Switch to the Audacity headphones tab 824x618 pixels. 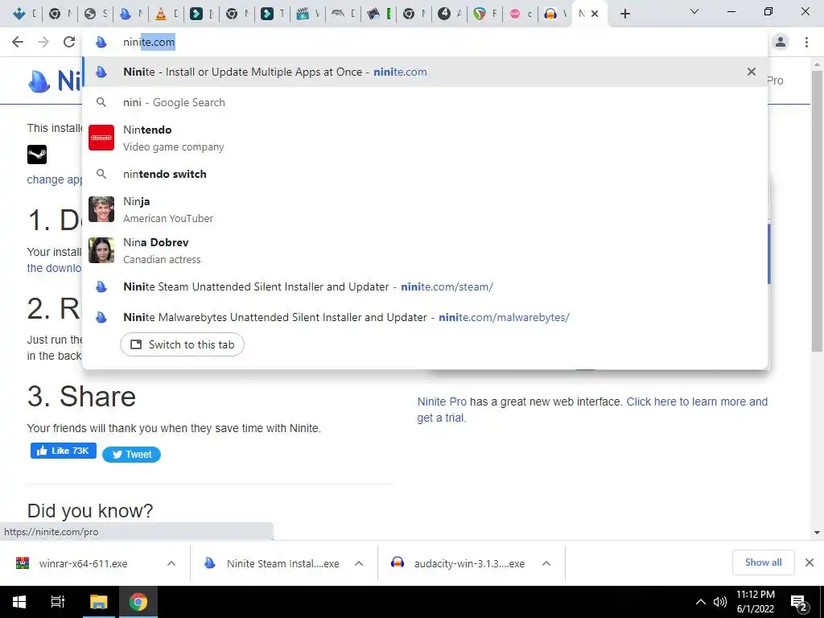pos(550,14)
